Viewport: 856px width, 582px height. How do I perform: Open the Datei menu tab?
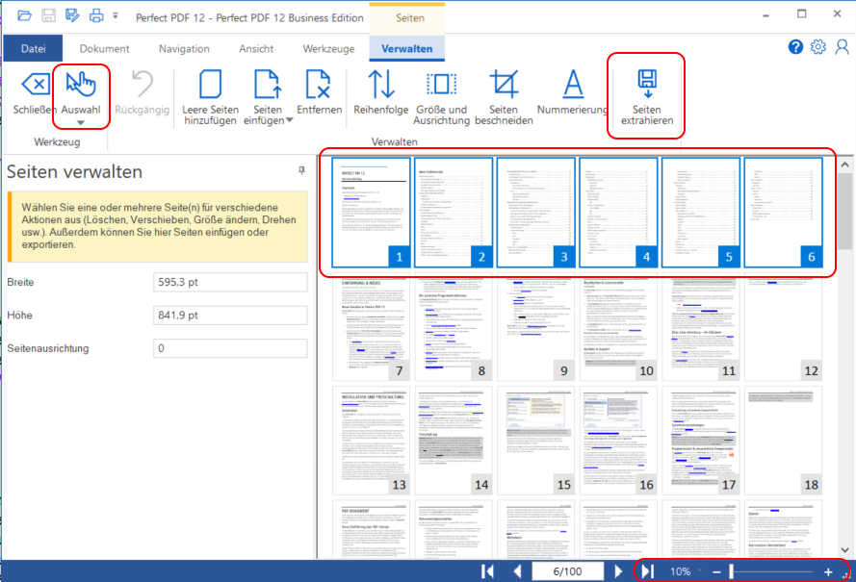(x=34, y=48)
